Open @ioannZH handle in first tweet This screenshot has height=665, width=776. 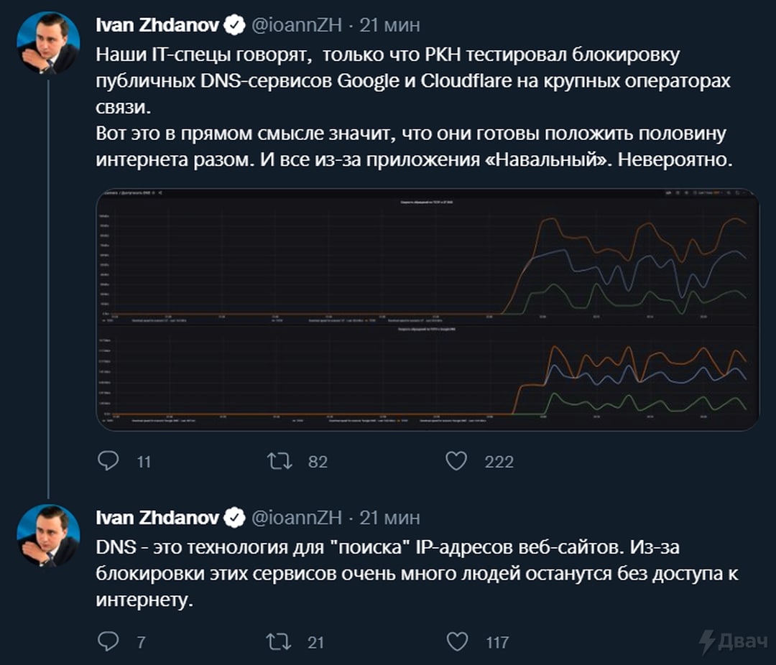297,24
